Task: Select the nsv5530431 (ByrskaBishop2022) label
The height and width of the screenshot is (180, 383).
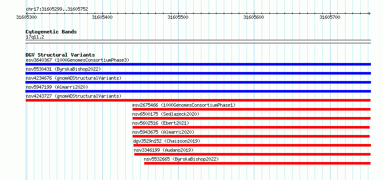Action: pyautogui.click(x=63, y=69)
